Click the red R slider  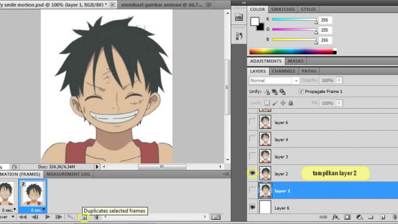pyautogui.click(x=294, y=20)
